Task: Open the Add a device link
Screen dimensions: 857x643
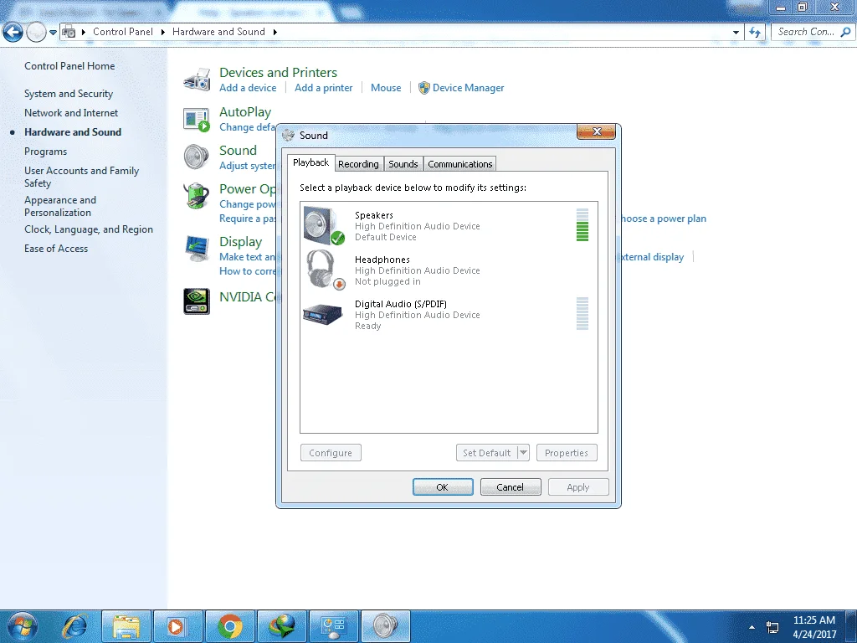Action: 248,88
